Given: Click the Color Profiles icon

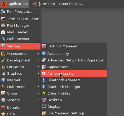Looking at the screenshot, I should [44, 93].
